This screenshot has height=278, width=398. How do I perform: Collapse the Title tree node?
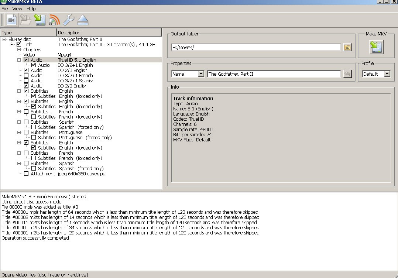coord(12,44)
